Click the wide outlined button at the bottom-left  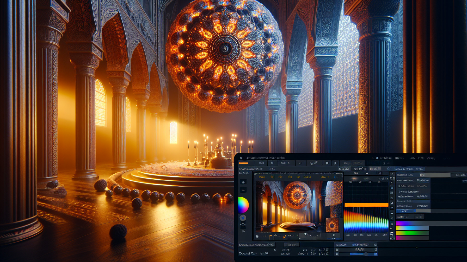[256, 245]
